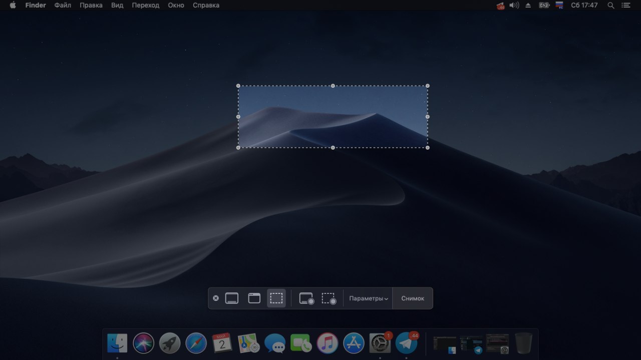Click the top-left selection resize handle
641x360 pixels.
[x=238, y=86]
